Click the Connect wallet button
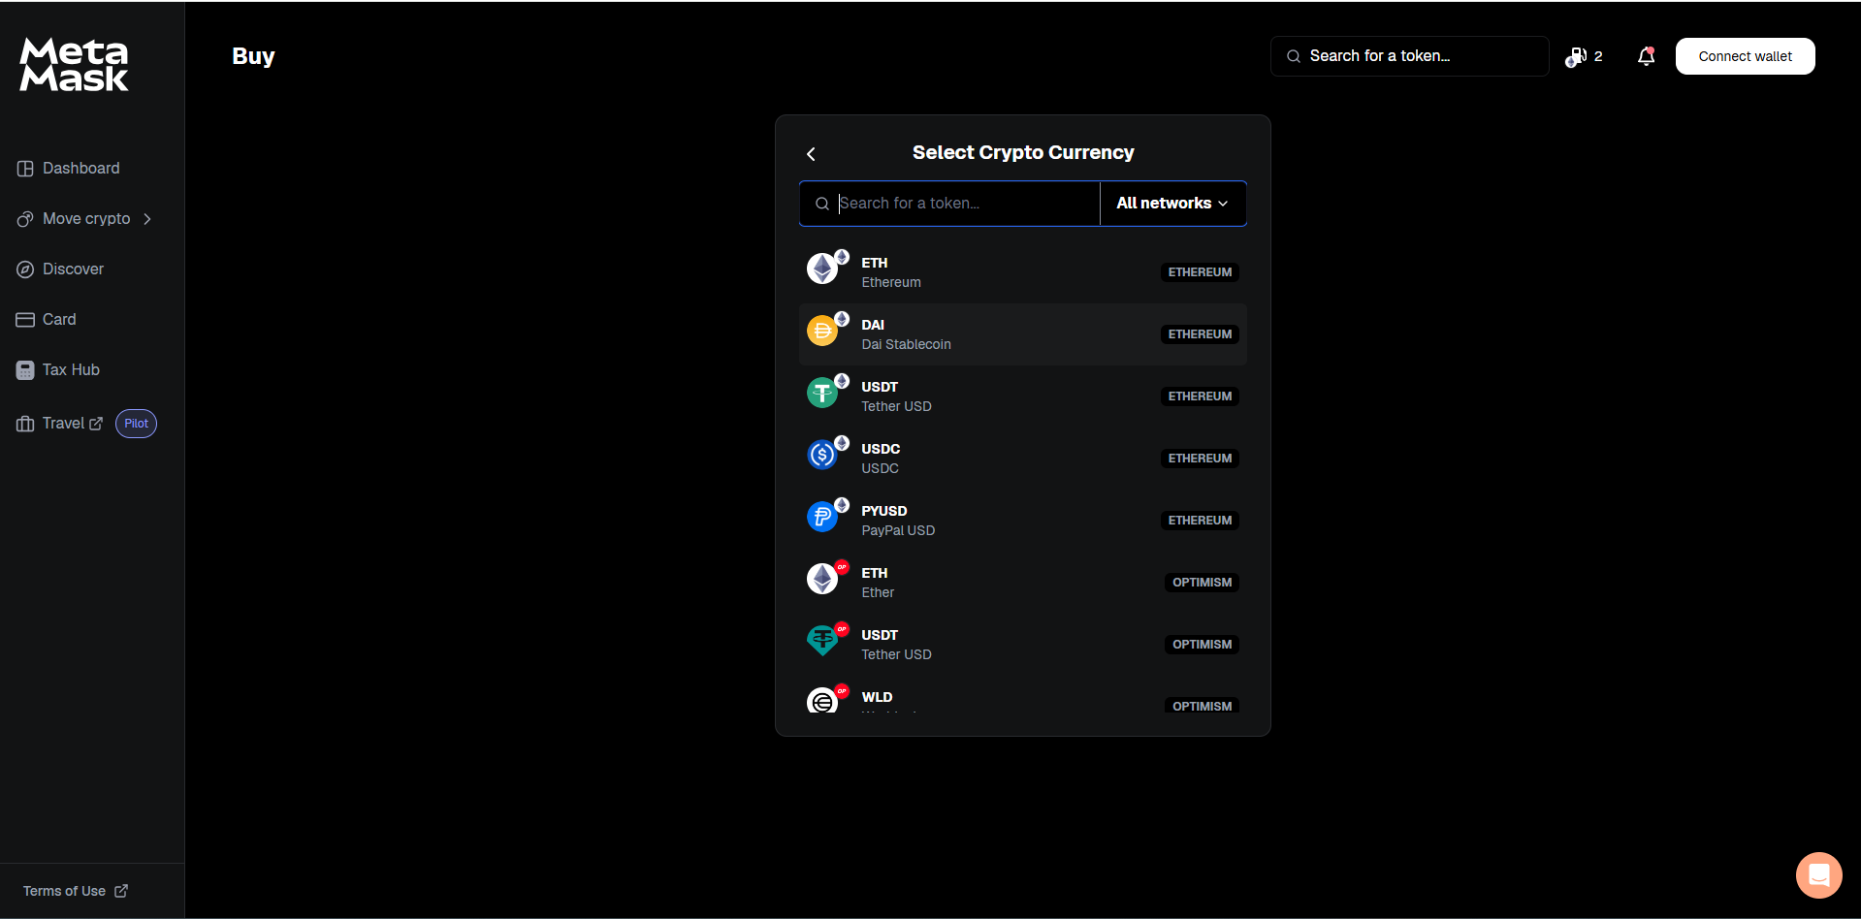The width and height of the screenshot is (1861, 919). coord(1745,55)
